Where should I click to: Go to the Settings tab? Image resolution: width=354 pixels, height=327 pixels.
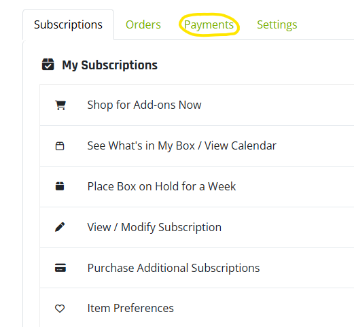pyautogui.click(x=277, y=24)
